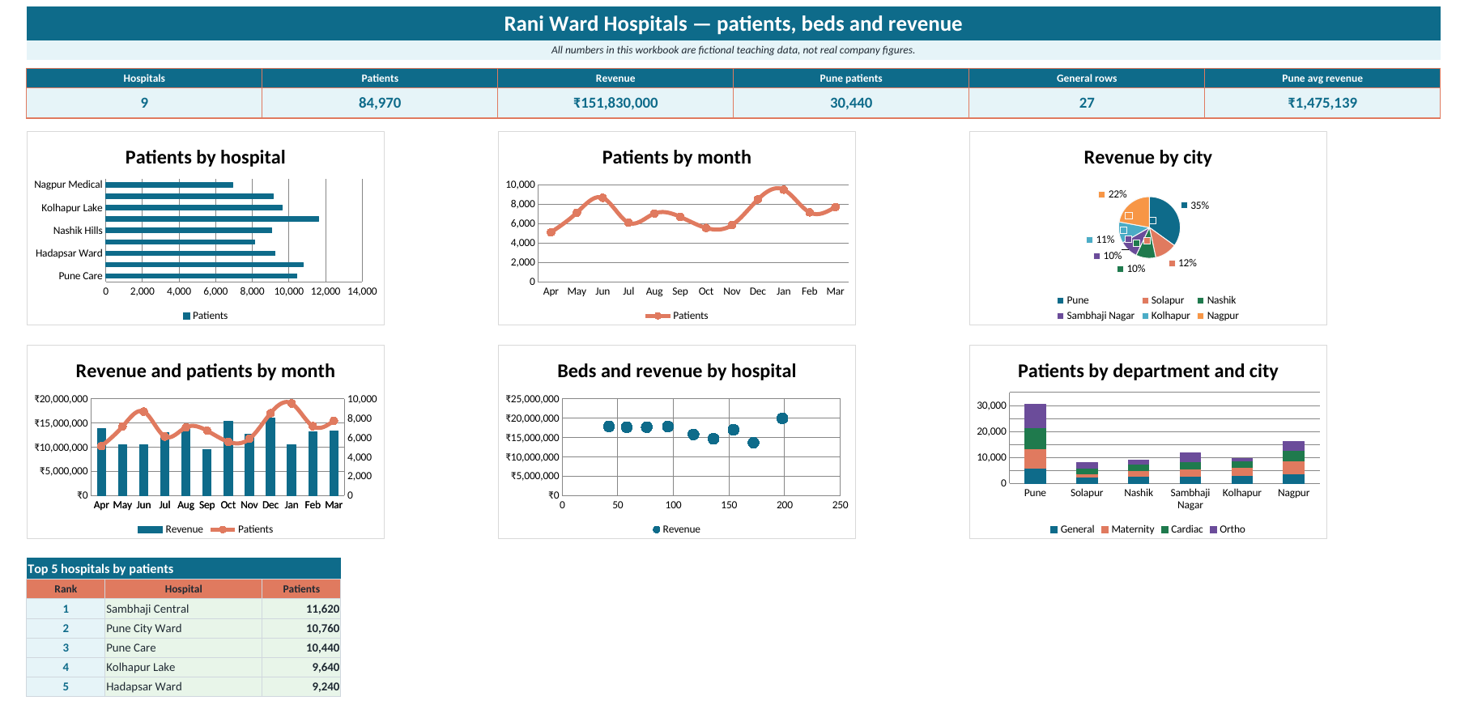Click the Patients total 84,970
Screen dimensions: 1473x709
pyautogui.click(x=380, y=103)
